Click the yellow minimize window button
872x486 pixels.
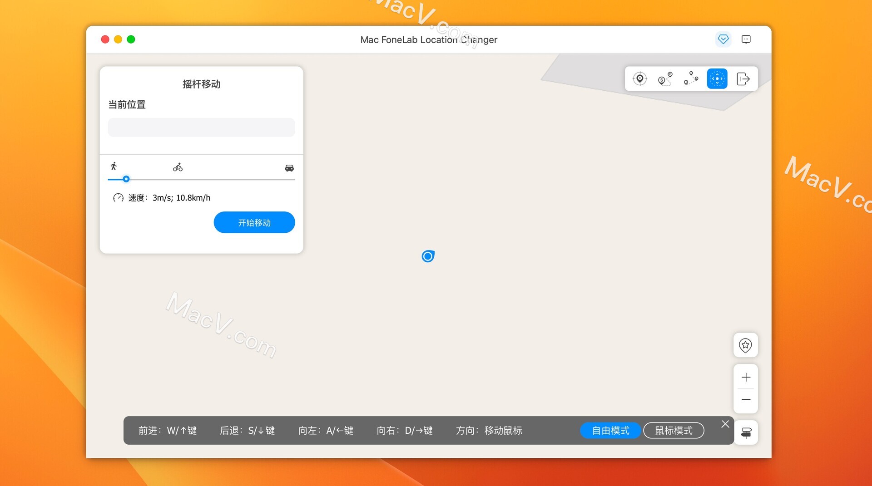coord(118,39)
